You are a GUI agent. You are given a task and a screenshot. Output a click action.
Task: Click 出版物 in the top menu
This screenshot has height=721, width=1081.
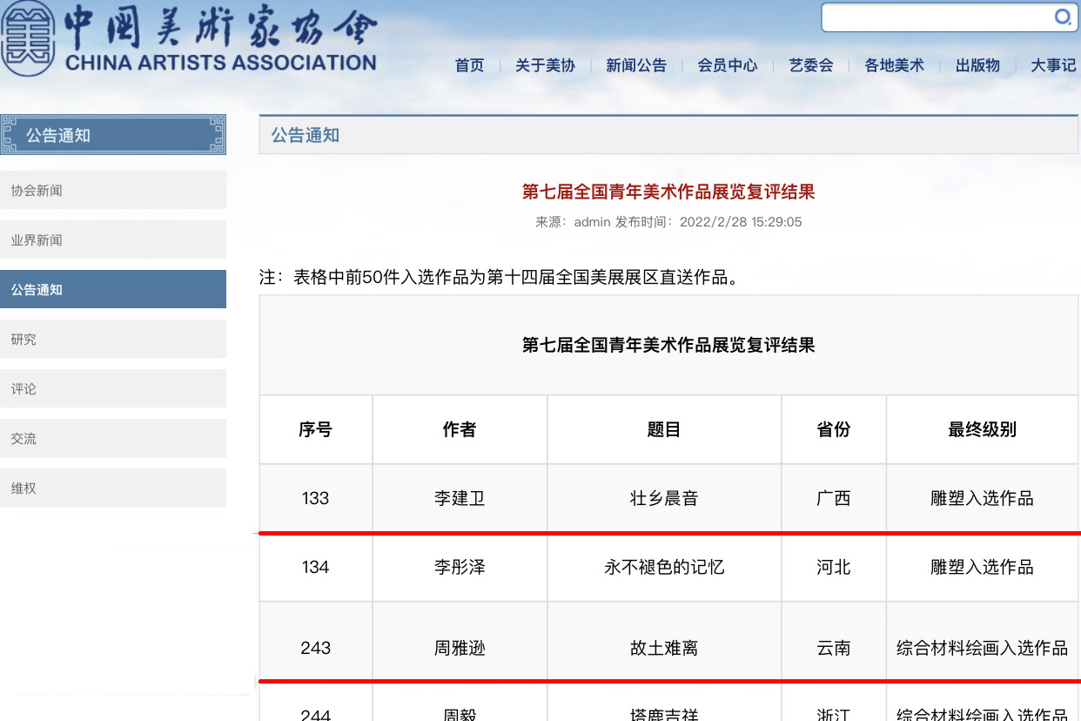pos(977,65)
